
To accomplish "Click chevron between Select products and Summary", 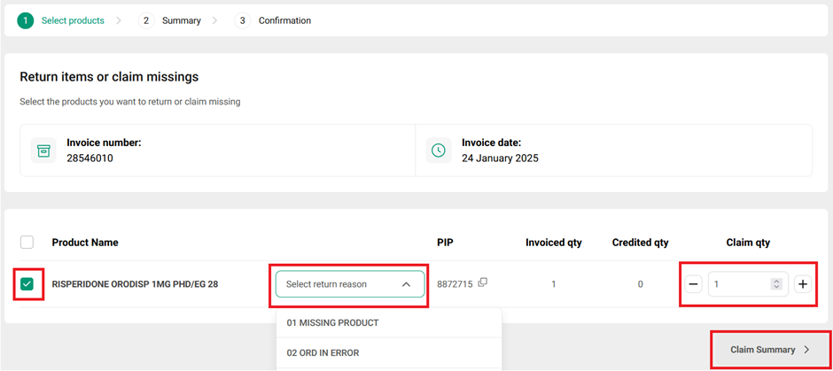I will click(x=119, y=20).
